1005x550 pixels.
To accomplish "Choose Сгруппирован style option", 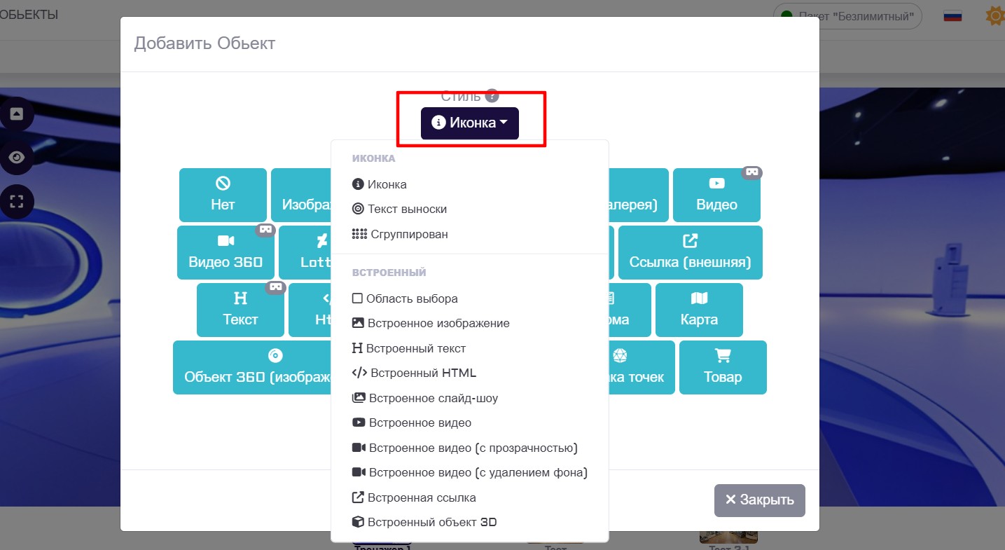I will click(400, 234).
